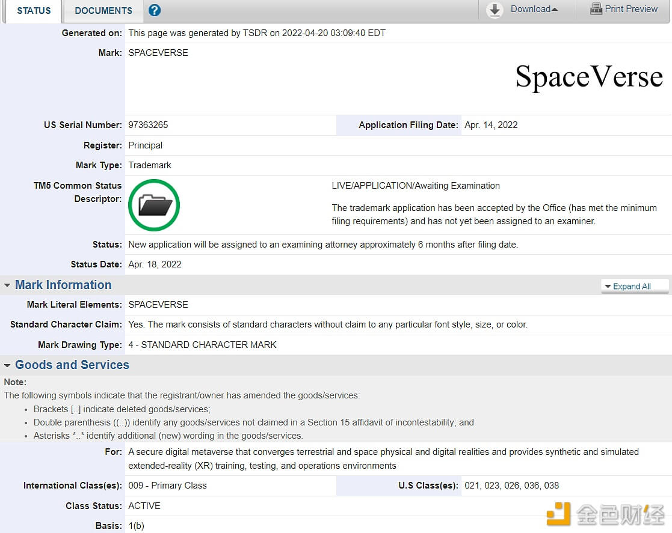This screenshot has width=672, height=533.
Task: Click the 'Brackets [..] indicate deleted' note
Action: click(x=122, y=409)
